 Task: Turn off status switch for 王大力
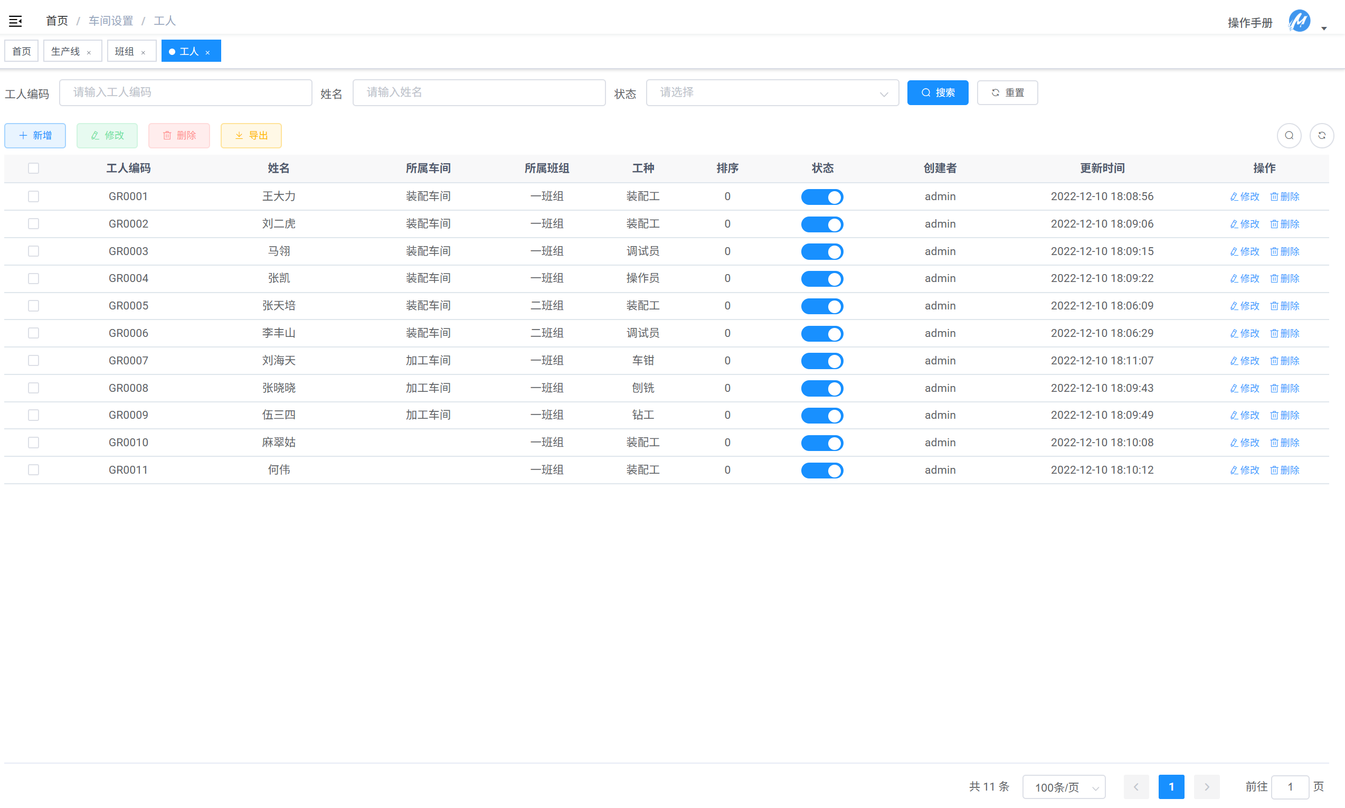tap(821, 196)
